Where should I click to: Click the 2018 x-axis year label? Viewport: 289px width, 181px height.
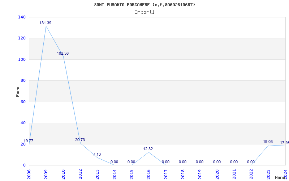(x=183, y=174)
